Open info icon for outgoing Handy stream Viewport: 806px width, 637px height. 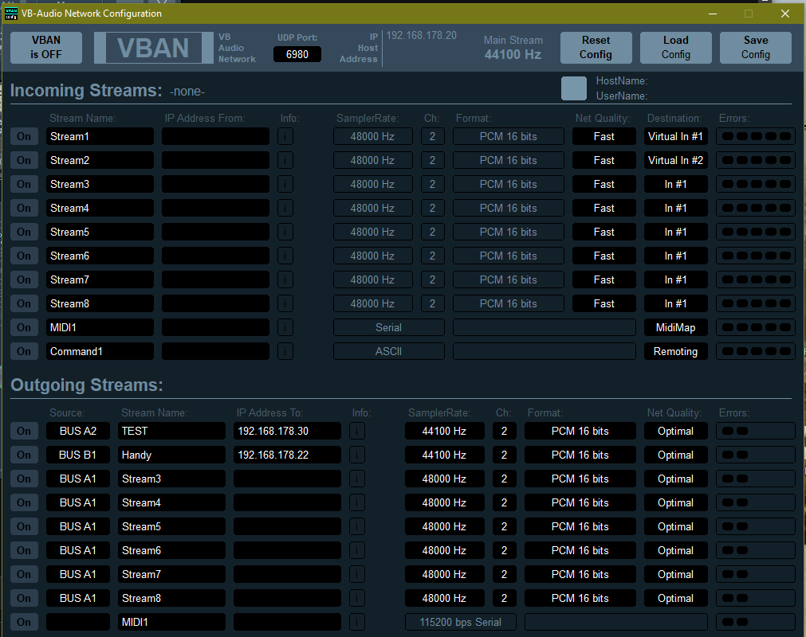357,455
